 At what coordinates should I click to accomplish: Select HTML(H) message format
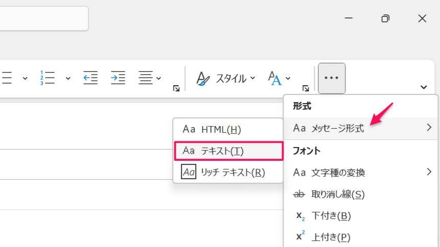pyautogui.click(x=228, y=129)
